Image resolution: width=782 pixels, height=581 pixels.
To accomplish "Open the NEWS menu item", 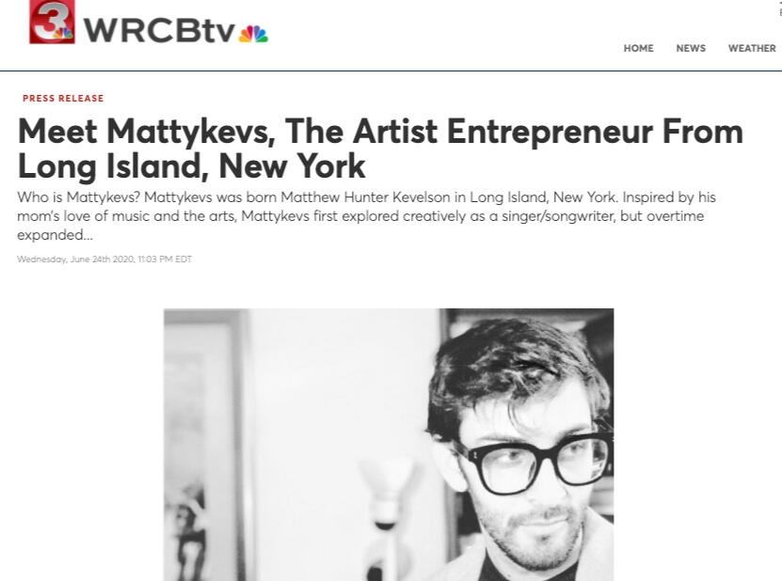I will [691, 48].
